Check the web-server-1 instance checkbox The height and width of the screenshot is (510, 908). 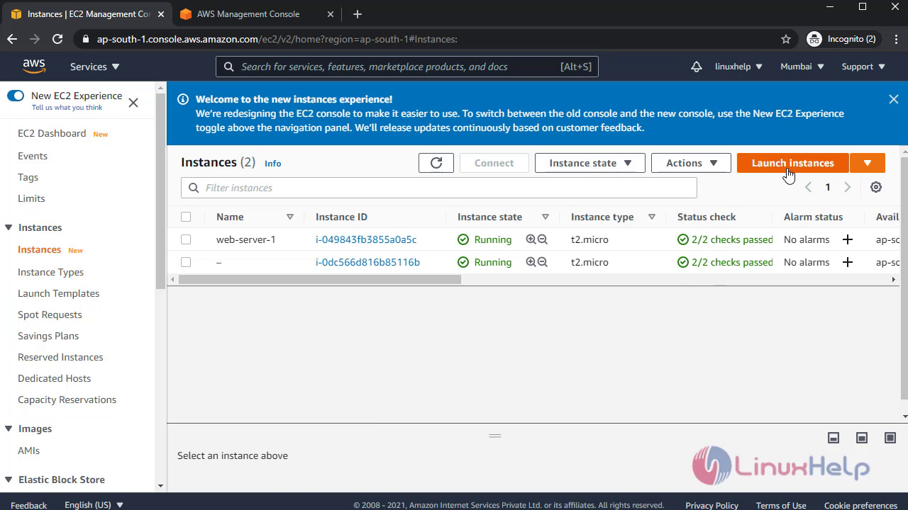coord(186,239)
